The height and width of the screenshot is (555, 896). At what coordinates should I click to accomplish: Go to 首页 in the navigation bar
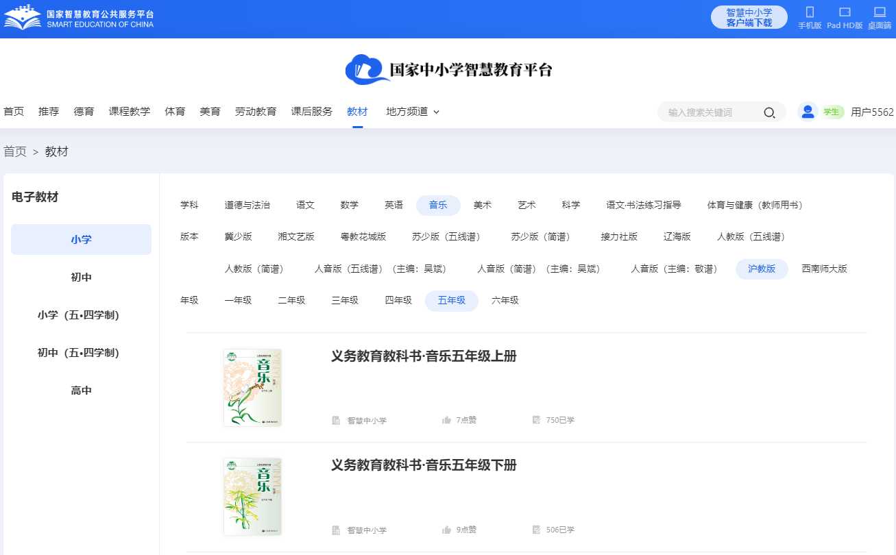coord(14,112)
